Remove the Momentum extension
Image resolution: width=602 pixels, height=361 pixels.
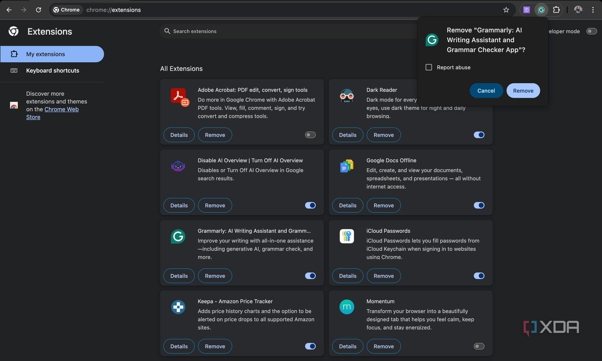(384, 346)
